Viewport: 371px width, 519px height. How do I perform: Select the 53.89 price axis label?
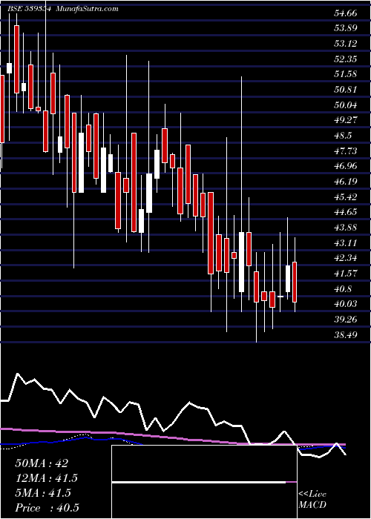(346, 28)
